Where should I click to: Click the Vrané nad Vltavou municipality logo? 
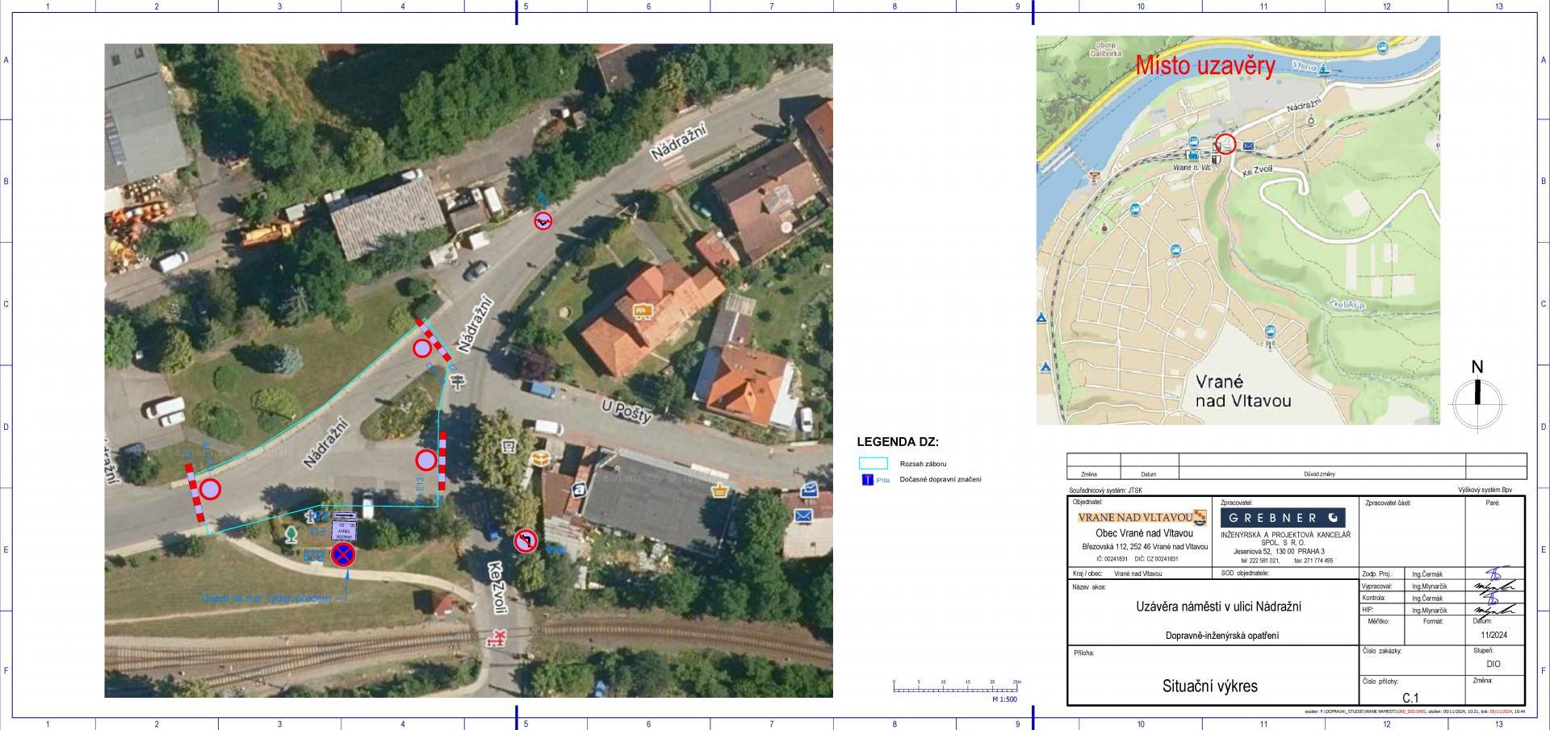click(1142, 517)
